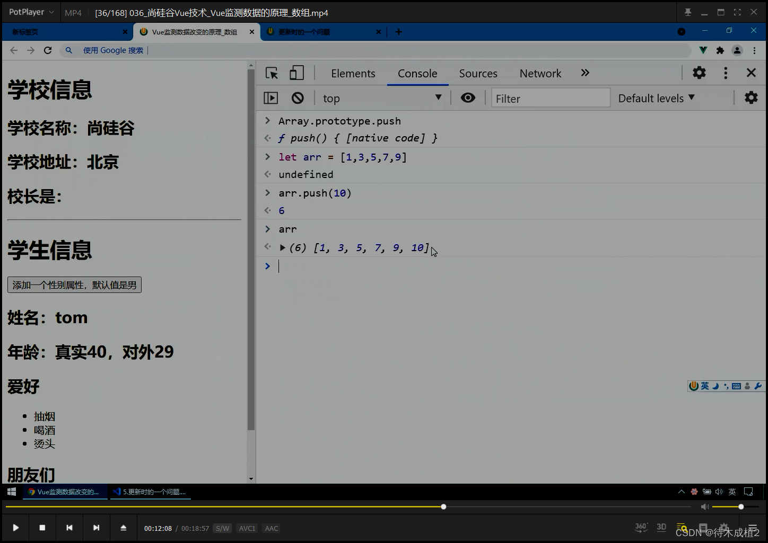Open the Default levels dropdown

pyautogui.click(x=656, y=98)
